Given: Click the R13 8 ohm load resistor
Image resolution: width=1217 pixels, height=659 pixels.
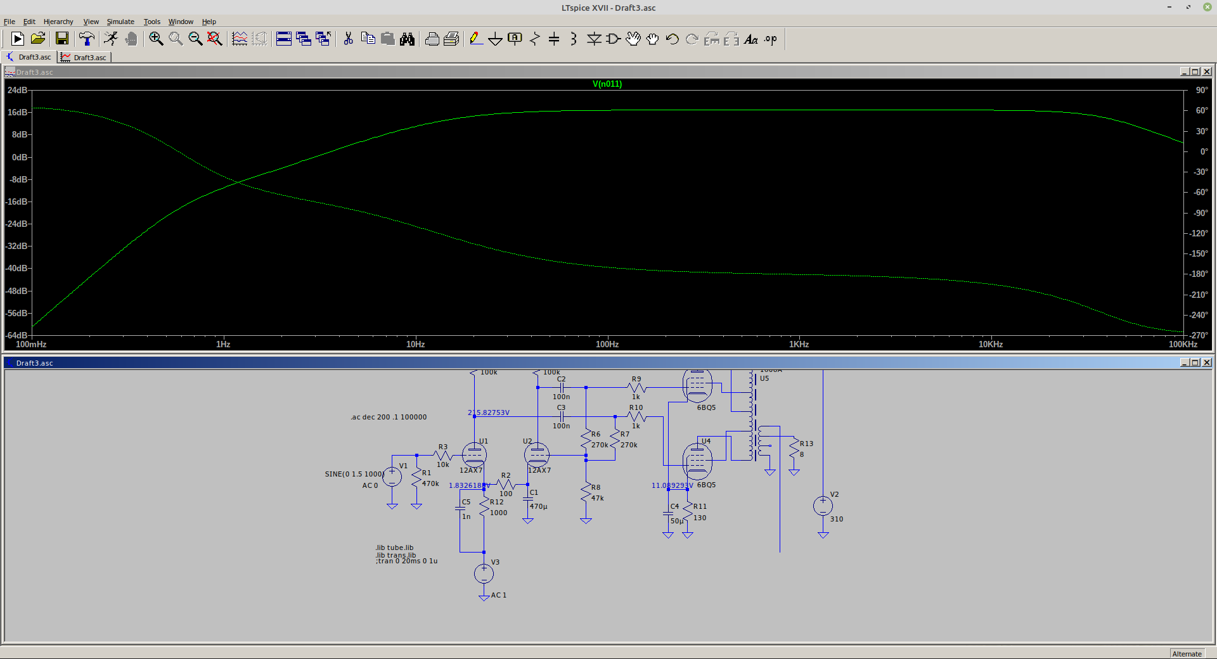Looking at the screenshot, I should pyautogui.click(x=794, y=449).
